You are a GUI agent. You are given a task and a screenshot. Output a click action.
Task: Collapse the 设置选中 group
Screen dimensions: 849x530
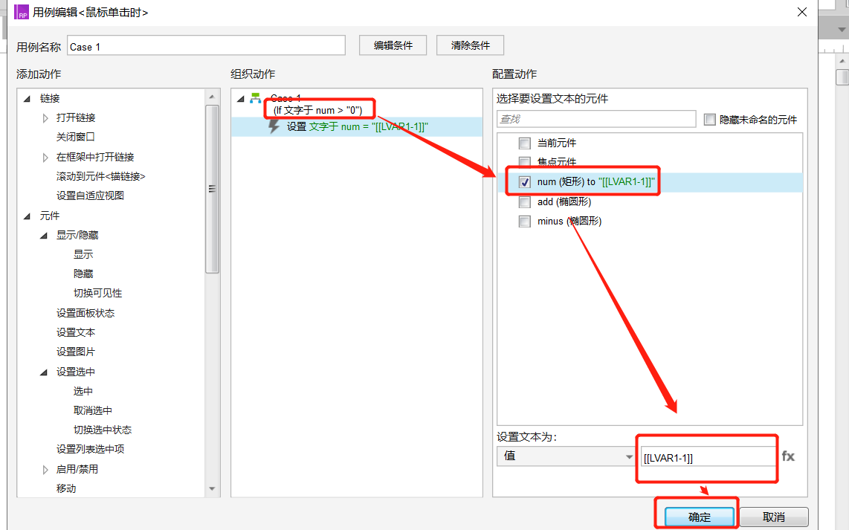click(44, 372)
